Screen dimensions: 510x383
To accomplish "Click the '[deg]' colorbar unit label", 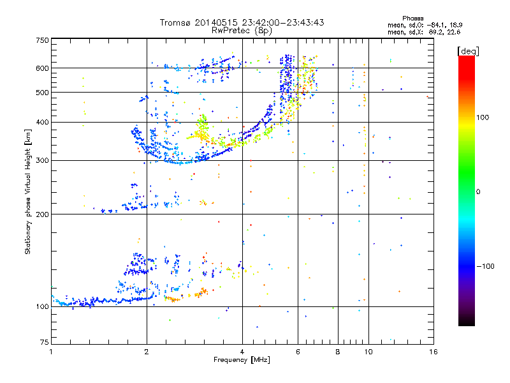I will click(x=468, y=51).
